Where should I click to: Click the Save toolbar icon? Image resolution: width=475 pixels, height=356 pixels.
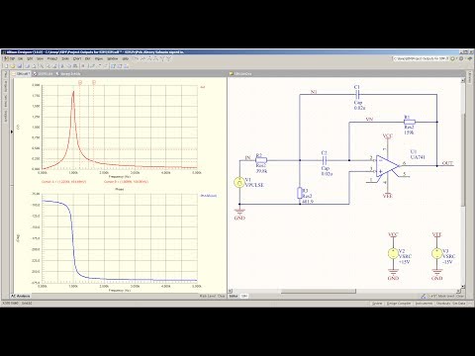tap(20, 66)
